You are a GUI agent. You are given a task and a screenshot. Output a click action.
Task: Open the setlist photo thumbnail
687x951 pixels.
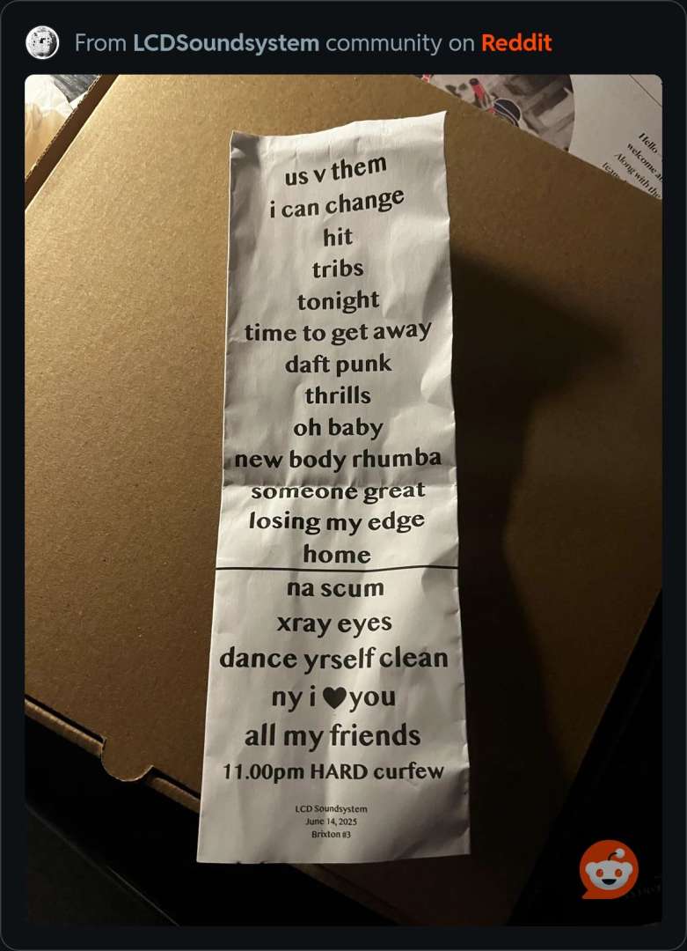coord(343,499)
